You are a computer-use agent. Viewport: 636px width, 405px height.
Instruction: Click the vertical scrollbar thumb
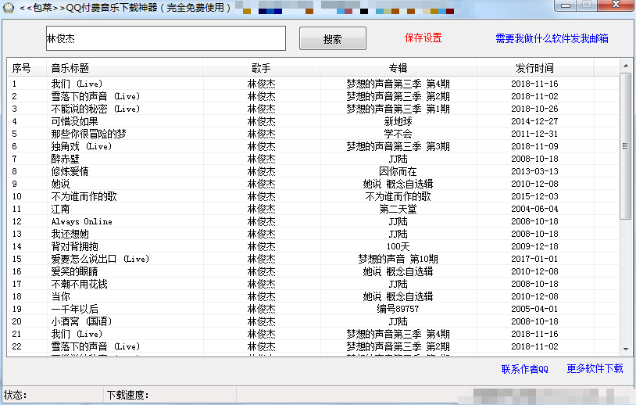click(x=626, y=146)
